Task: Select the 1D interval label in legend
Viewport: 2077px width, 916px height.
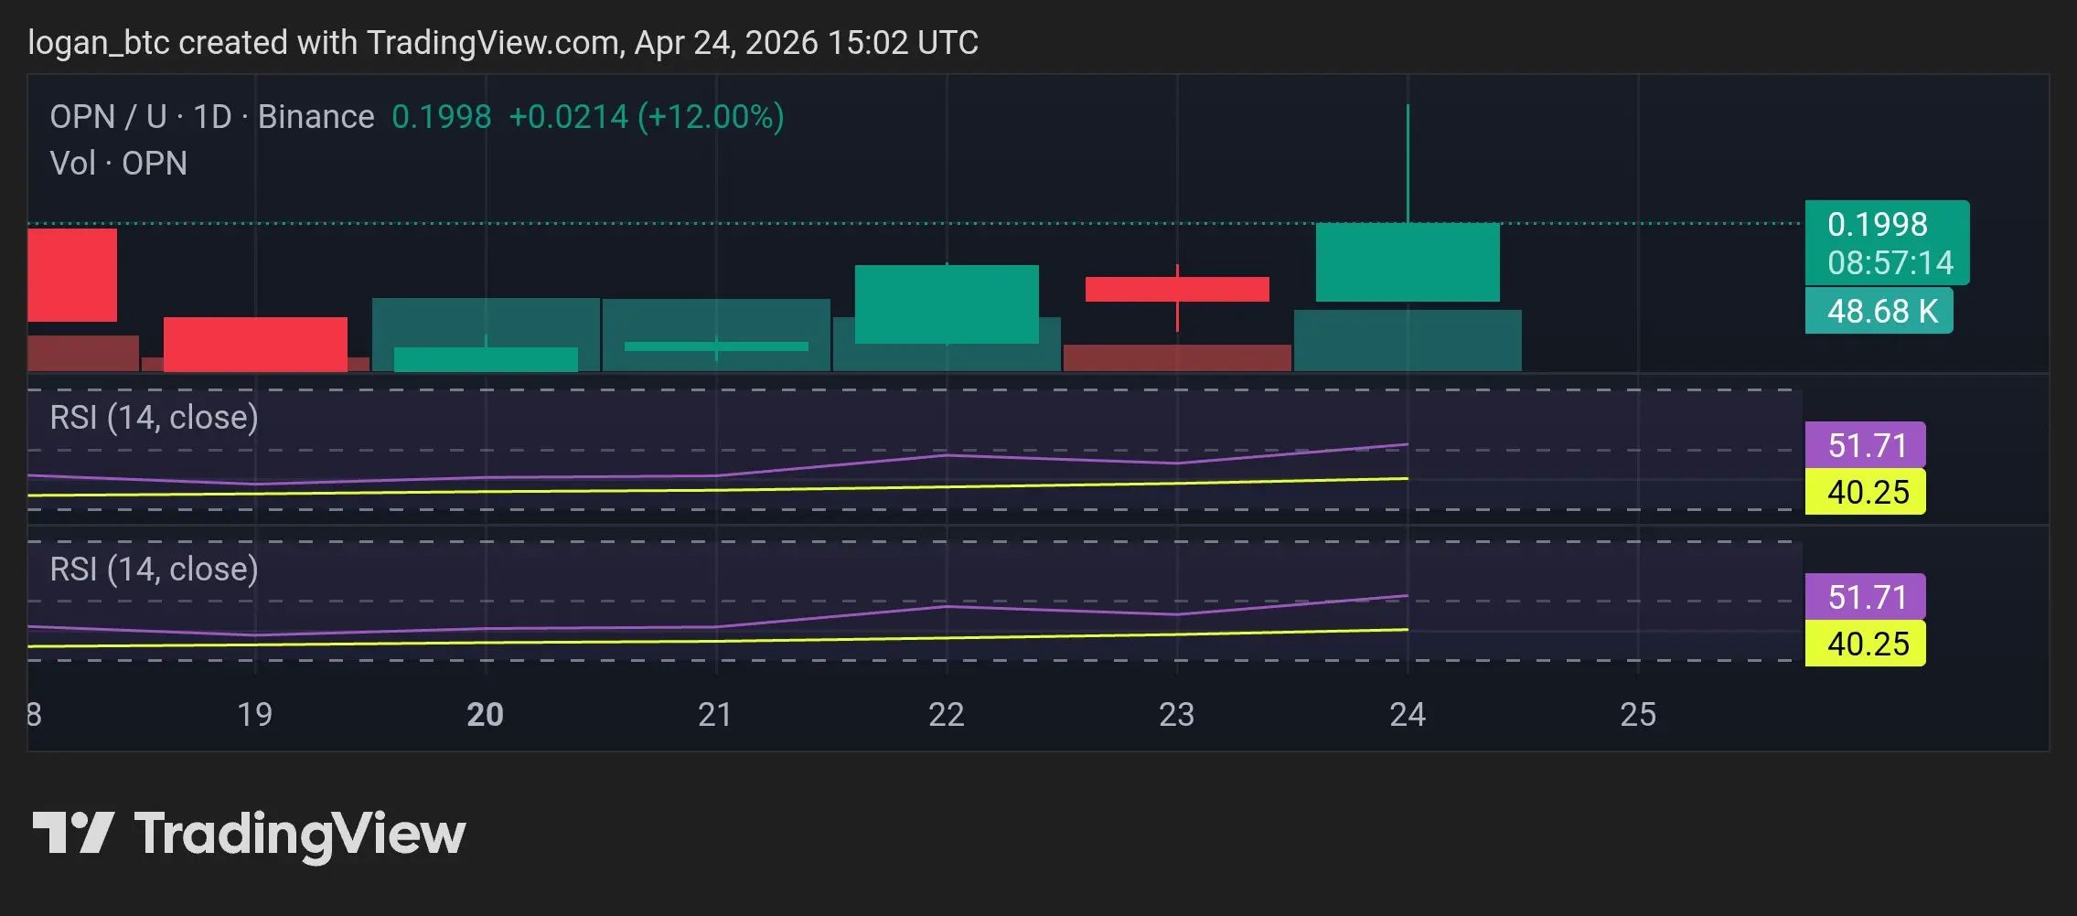Action: point(212,117)
